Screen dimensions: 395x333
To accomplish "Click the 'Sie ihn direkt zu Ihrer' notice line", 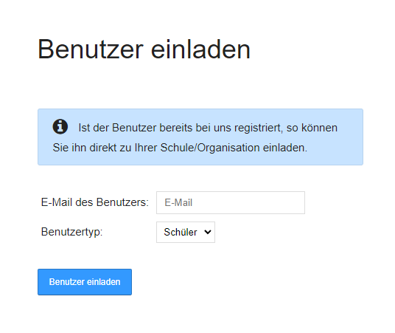I will 180,148.
